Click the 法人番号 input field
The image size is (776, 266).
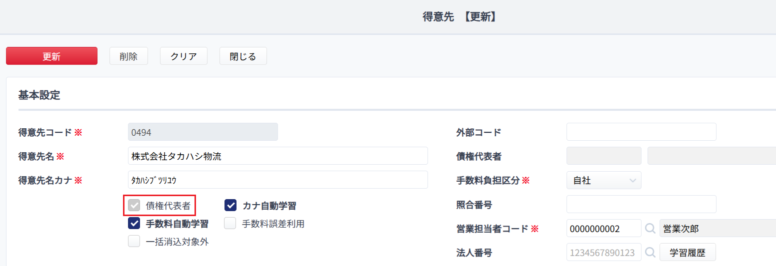click(604, 253)
